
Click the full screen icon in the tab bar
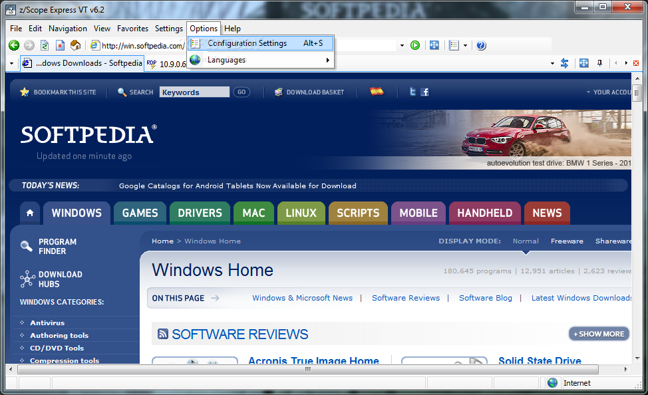tap(583, 63)
